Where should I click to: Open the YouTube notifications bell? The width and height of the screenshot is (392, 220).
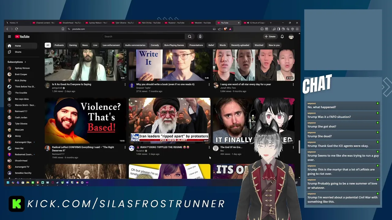tap(282, 37)
